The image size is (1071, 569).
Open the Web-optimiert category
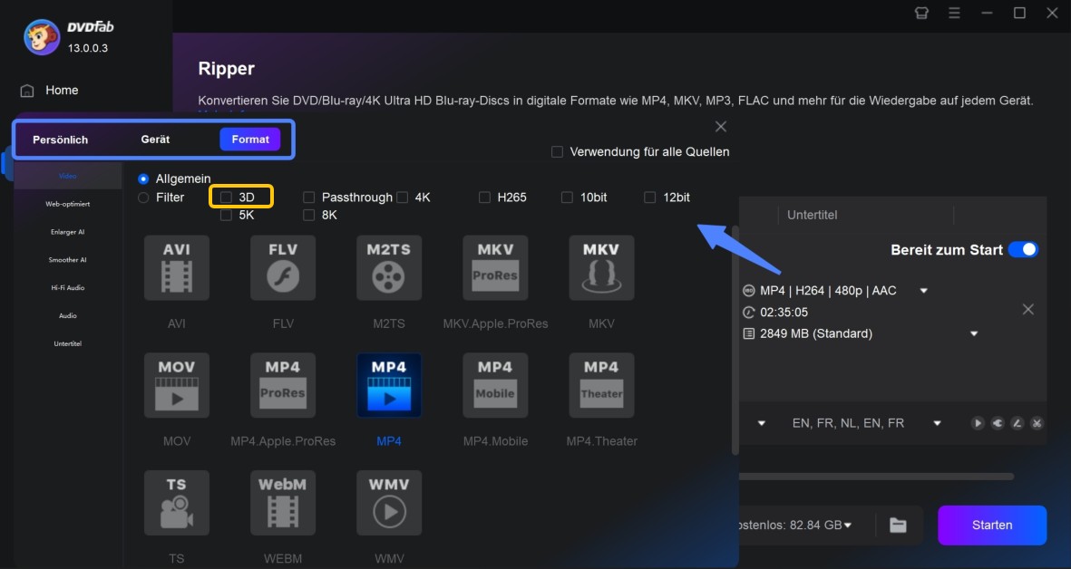click(x=68, y=204)
